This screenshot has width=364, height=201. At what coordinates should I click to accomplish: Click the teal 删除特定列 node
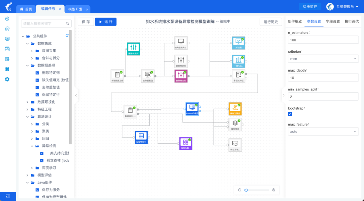pos(133,48)
